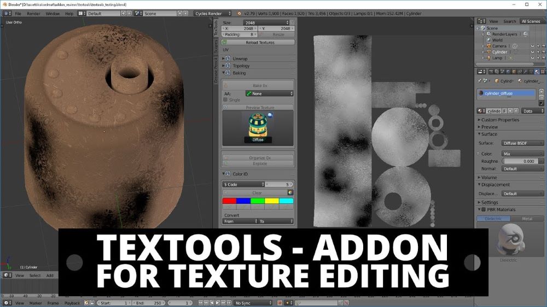Select the Lamp object icon in outliner
Image resolution: width=547 pixels, height=307 pixels.
(488, 58)
